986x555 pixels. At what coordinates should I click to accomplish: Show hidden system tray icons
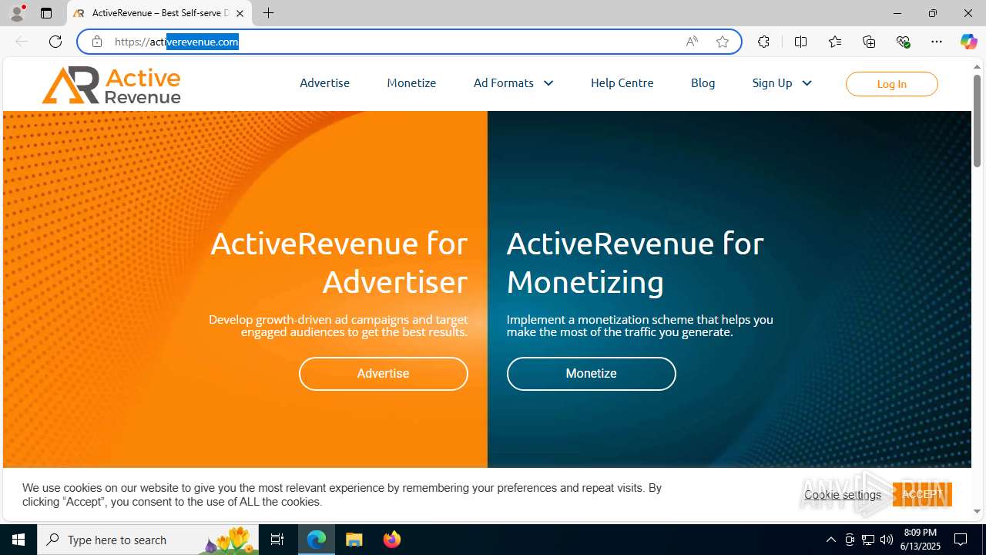830,540
